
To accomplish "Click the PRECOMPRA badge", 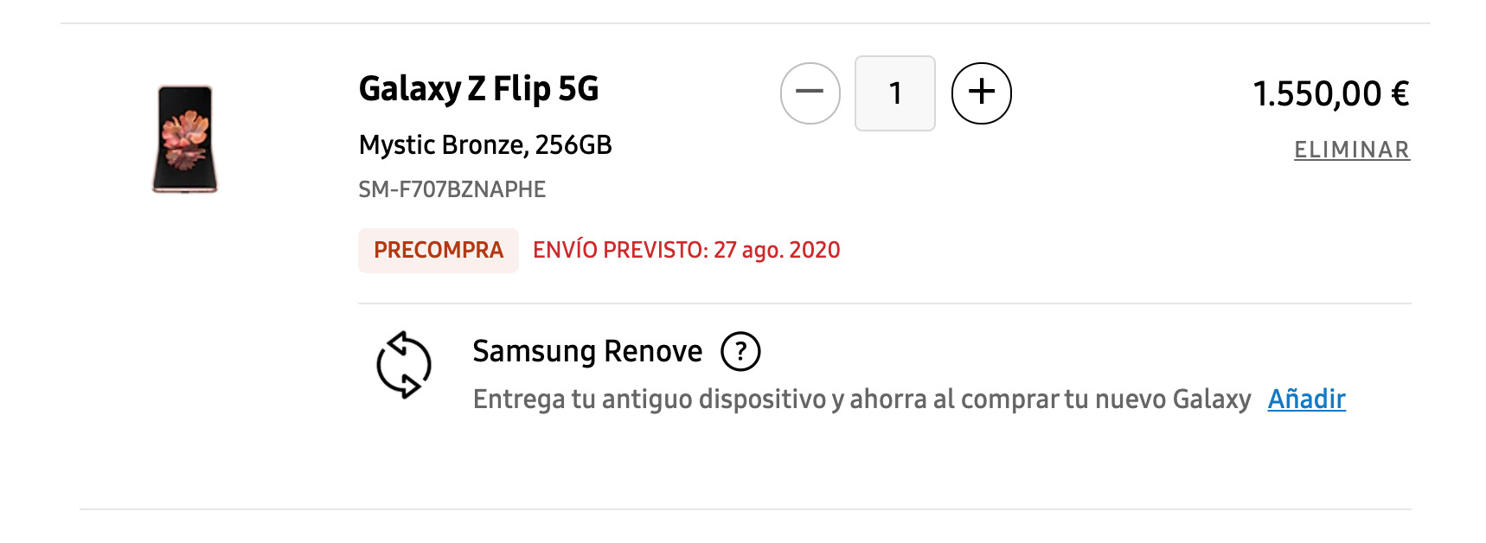I will click(x=439, y=250).
